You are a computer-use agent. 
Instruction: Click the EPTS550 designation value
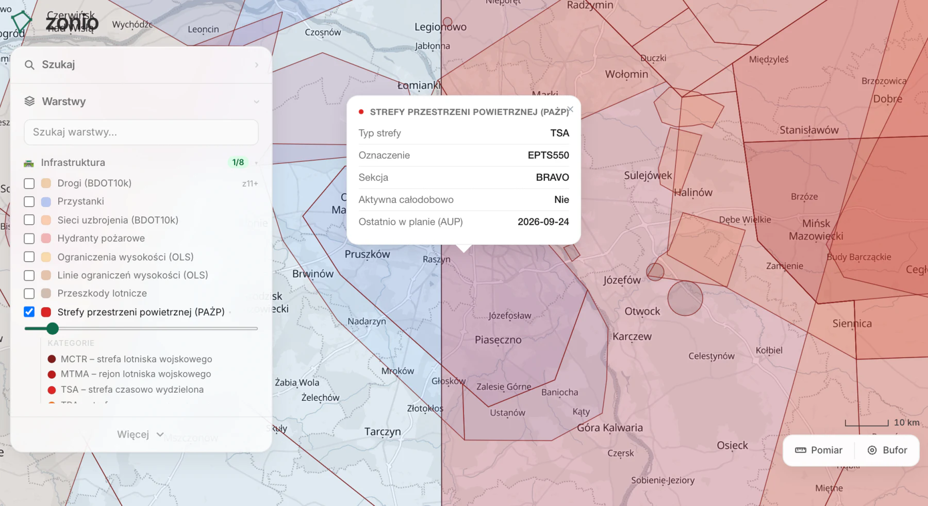point(548,155)
